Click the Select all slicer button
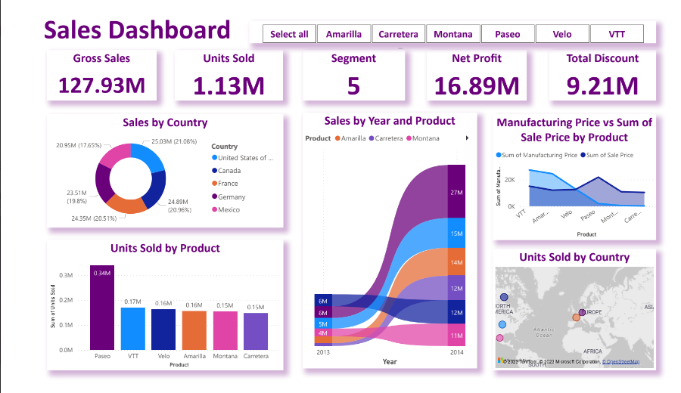This screenshot has height=393, width=681. pos(289,34)
